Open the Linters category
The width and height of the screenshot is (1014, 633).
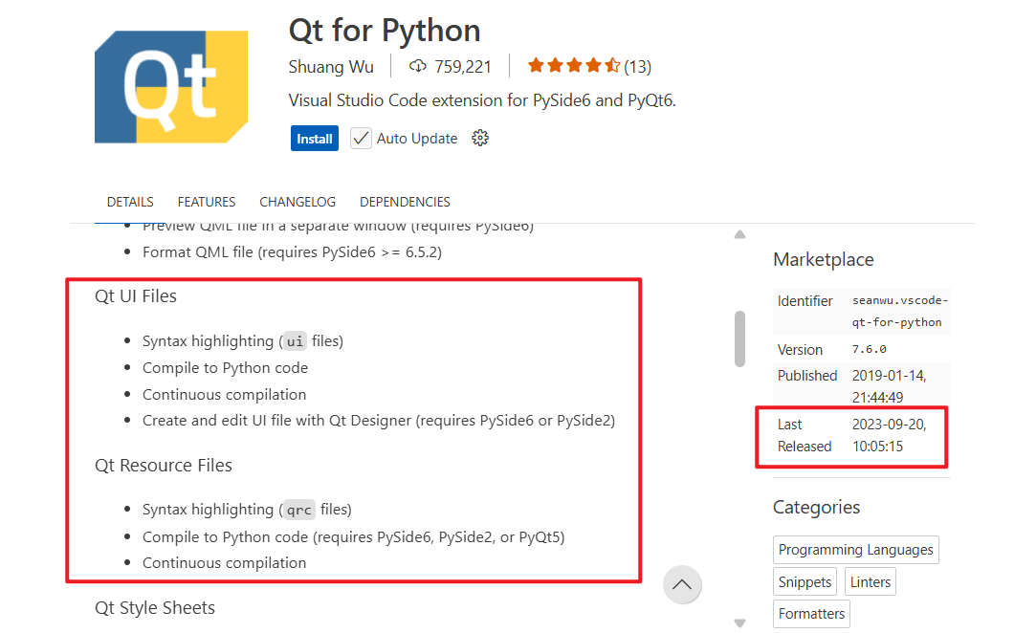(x=871, y=582)
